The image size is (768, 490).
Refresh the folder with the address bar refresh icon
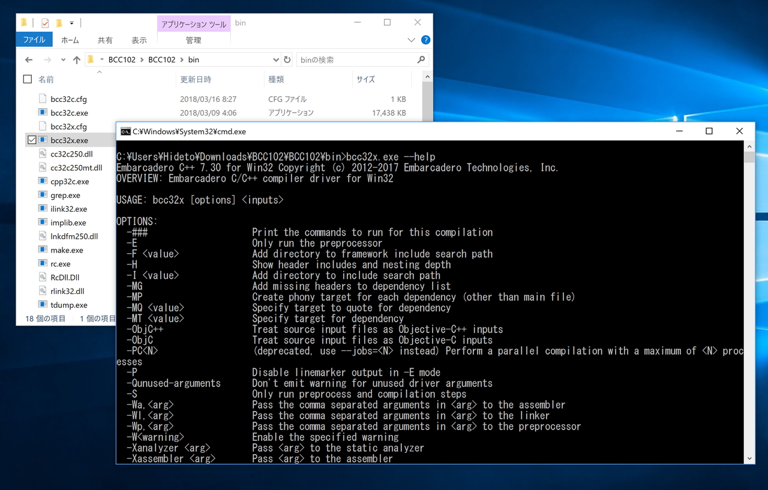(287, 59)
